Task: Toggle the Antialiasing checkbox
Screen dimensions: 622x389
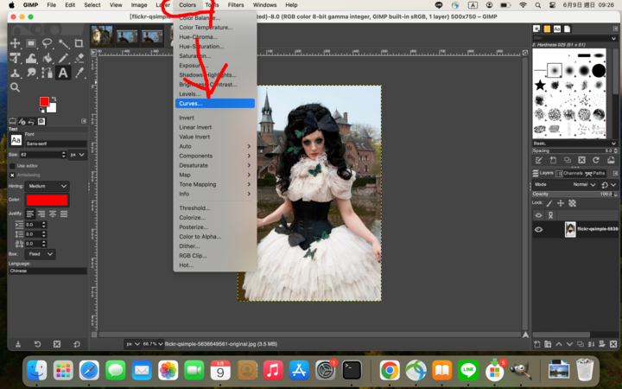Action: [12, 175]
